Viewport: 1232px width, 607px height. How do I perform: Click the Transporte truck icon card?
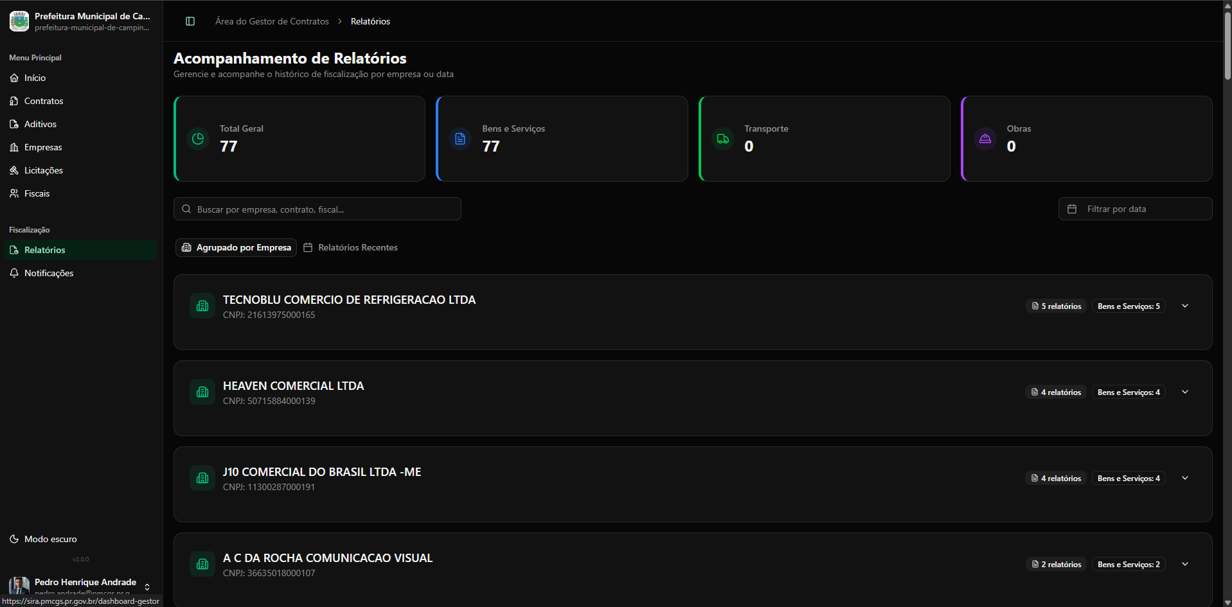(x=722, y=138)
